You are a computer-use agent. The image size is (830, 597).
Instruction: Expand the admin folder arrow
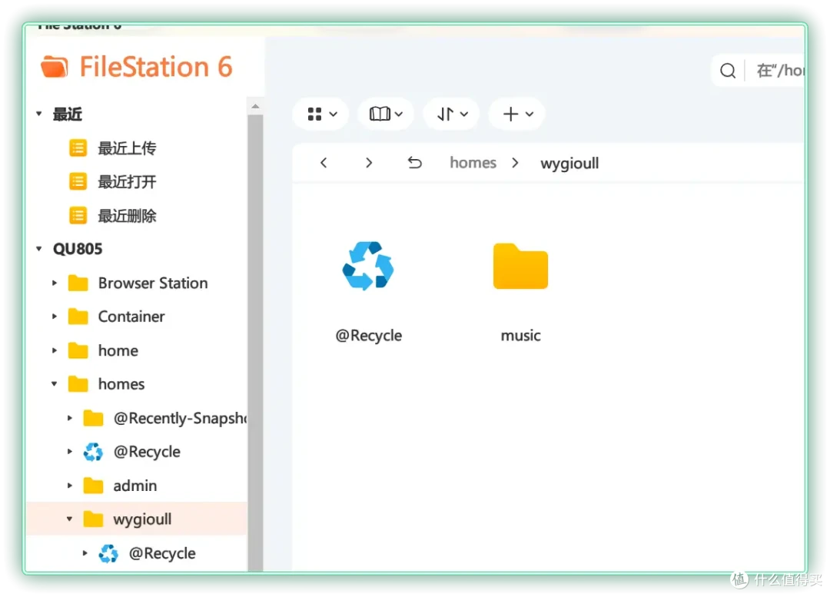pyautogui.click(x=69, y=486)
